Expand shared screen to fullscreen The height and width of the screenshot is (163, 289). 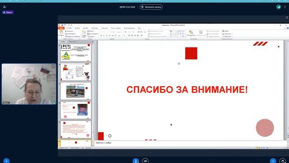click(x=287, y=18)
